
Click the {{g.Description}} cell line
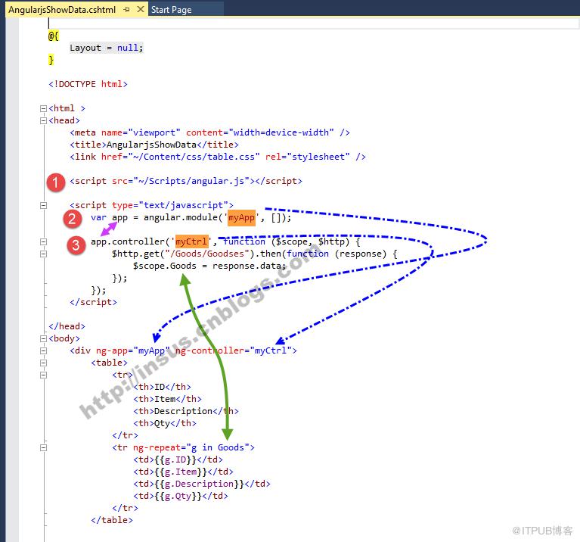coord(202,484)
